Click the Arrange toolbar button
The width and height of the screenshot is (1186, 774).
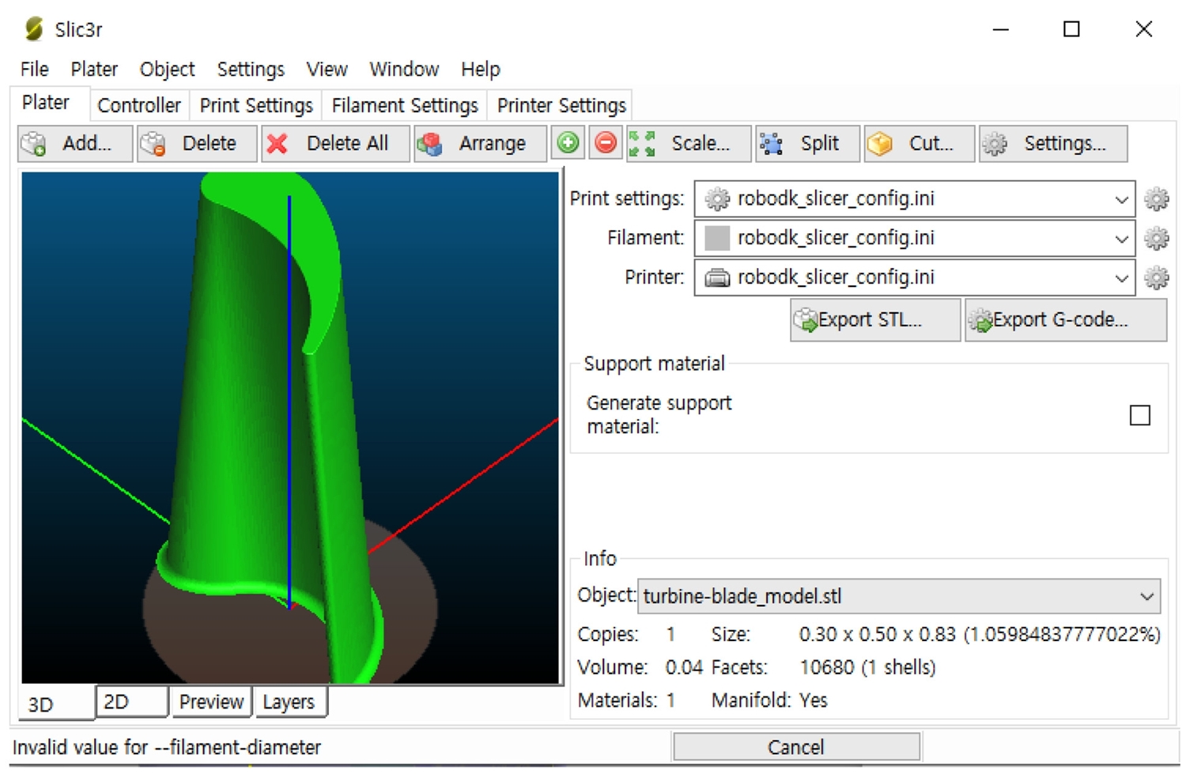(479, 144)
